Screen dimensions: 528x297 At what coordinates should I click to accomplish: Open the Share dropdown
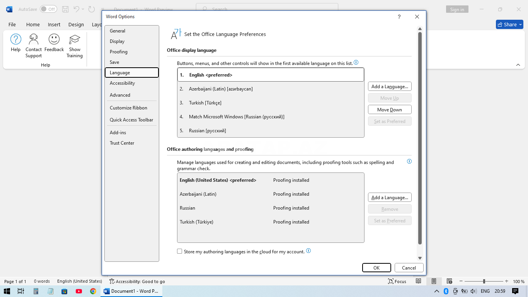tap(509, 24)
